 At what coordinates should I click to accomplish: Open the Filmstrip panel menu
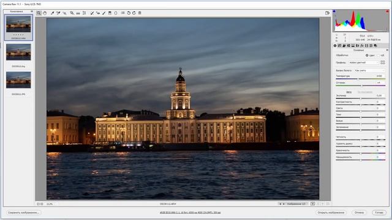pyautogui.click(x=31, y=12)
